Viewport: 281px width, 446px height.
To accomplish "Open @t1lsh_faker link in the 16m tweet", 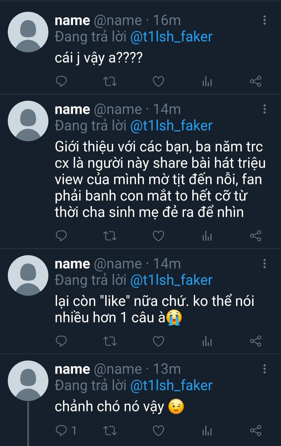I will (x=171, y=37).
